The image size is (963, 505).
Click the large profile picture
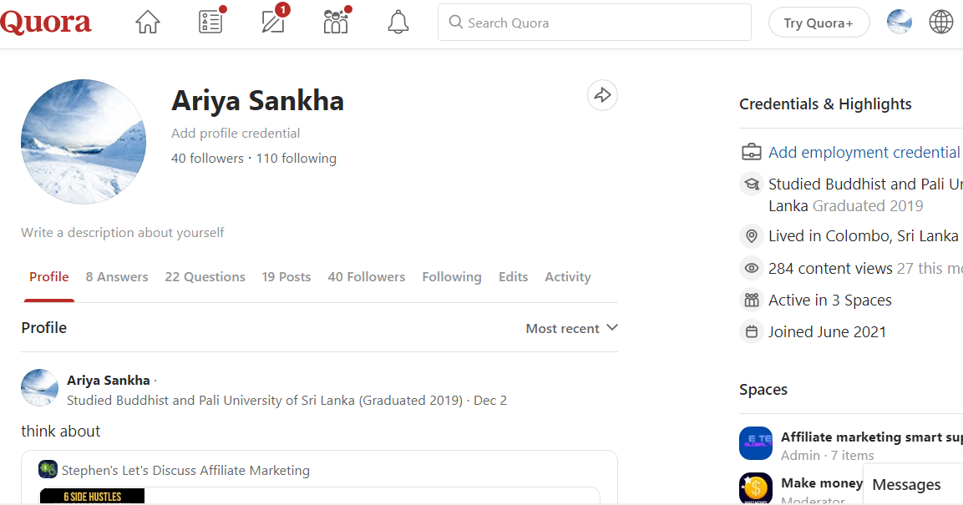coord(84,142)
